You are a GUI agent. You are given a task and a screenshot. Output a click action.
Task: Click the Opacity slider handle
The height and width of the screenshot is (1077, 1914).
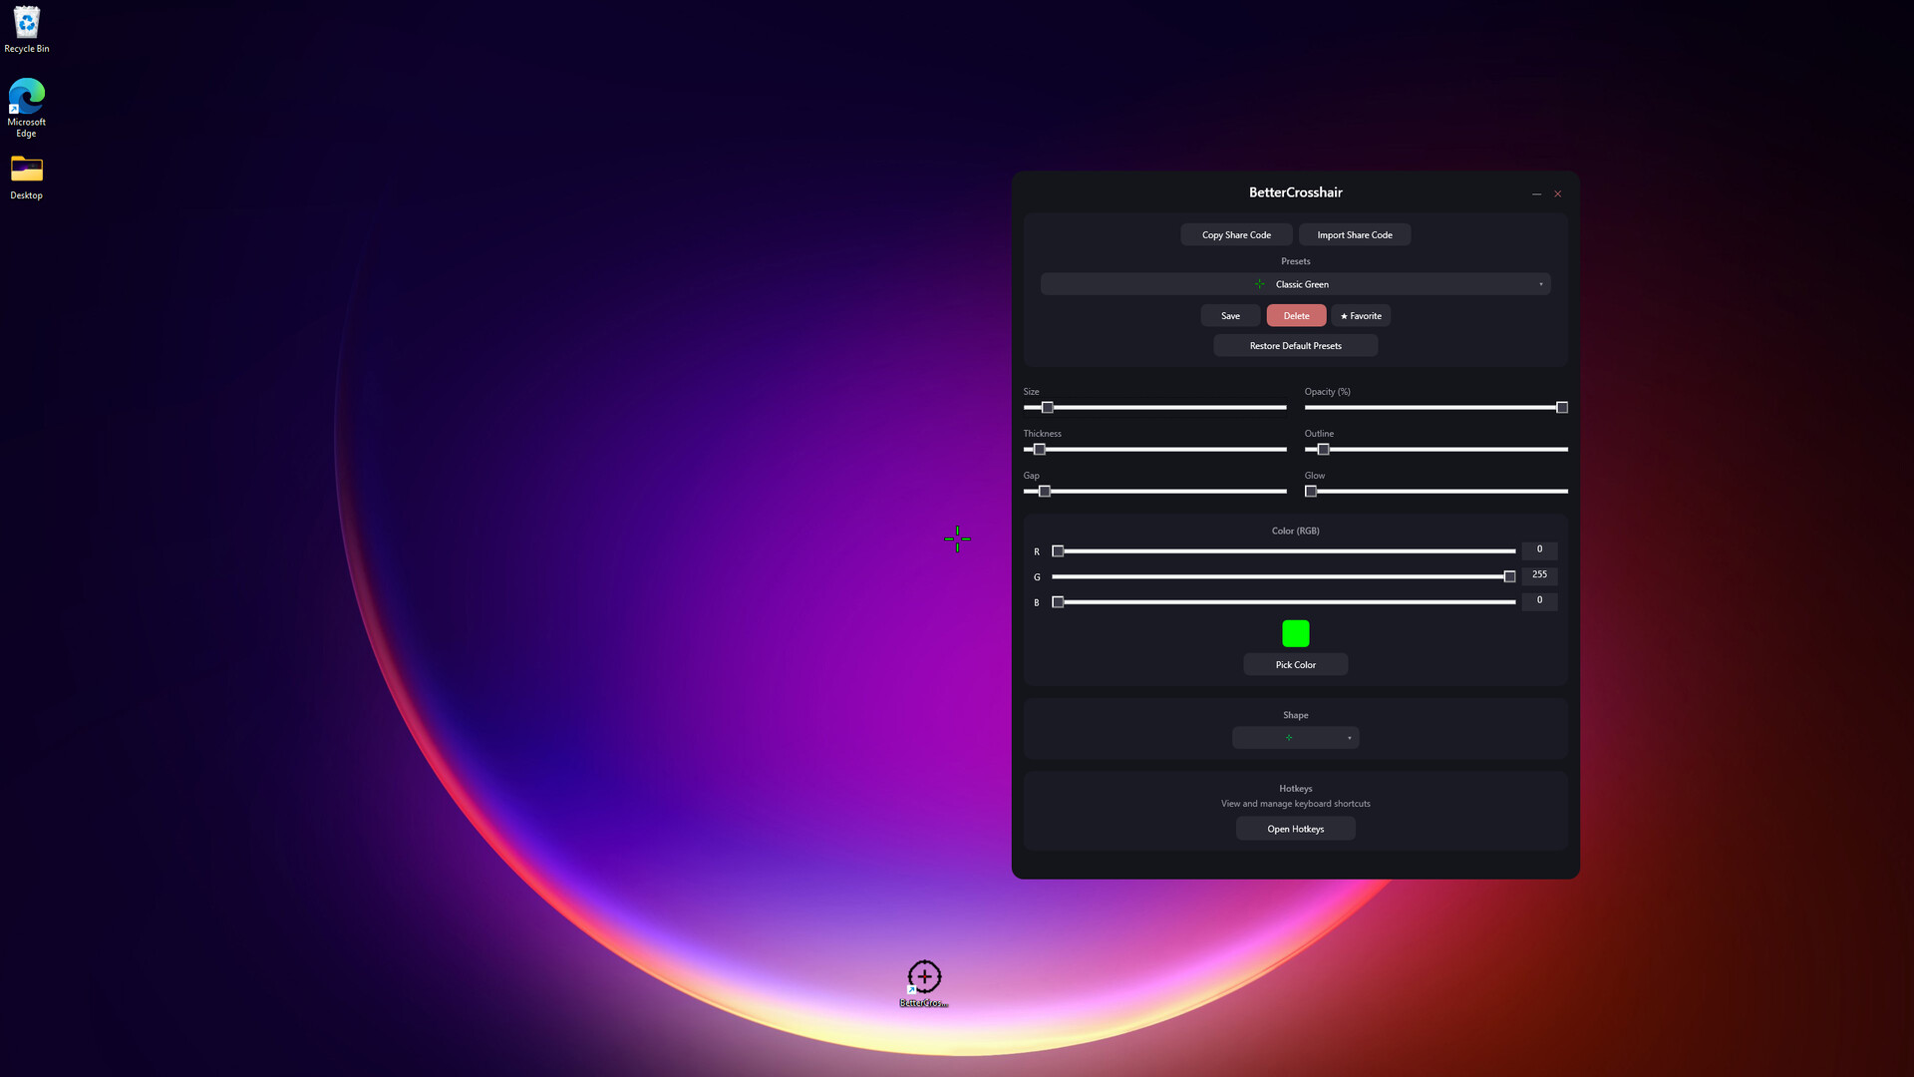point(1562,408)
